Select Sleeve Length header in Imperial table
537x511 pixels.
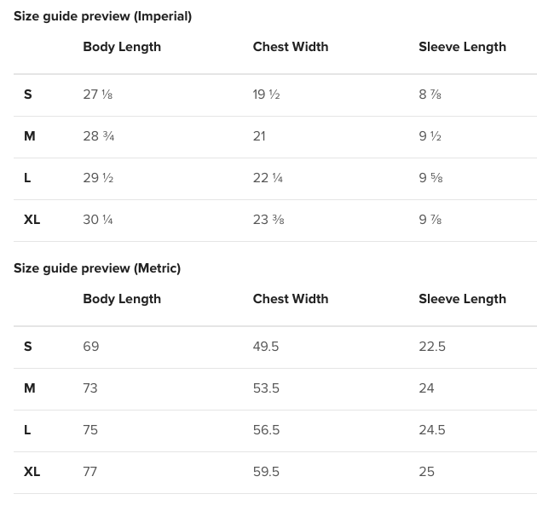click(462, 47)
